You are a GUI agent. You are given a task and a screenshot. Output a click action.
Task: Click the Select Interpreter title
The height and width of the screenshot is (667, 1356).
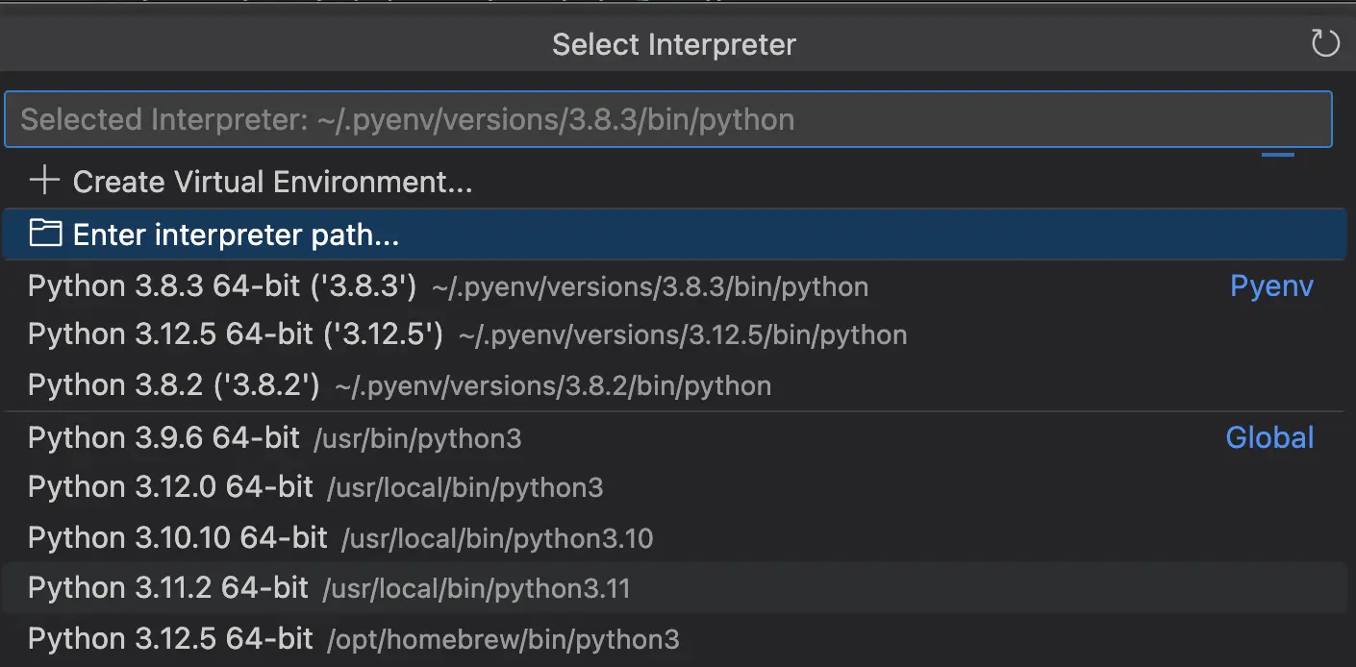pos(674,44)
